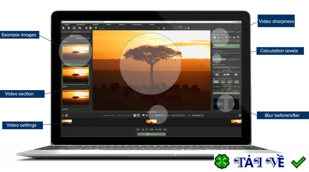This screenshot has width=309, height=172.
Task: Open the Information menu
Action: 137,25
